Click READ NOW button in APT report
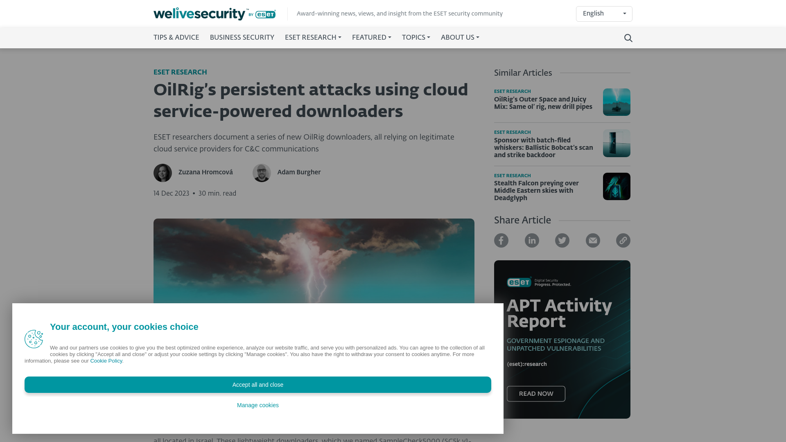 [x=535, y=393]
